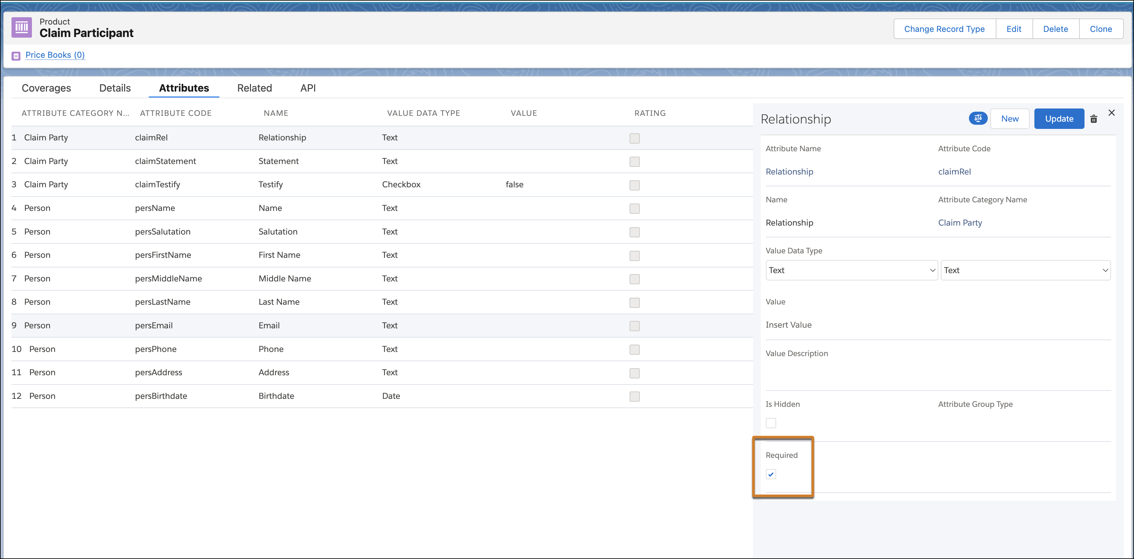Image resolution: width=1134 pixels, height=559 pixels.
Task: Click the Edit button
Action: point(1014,29)
